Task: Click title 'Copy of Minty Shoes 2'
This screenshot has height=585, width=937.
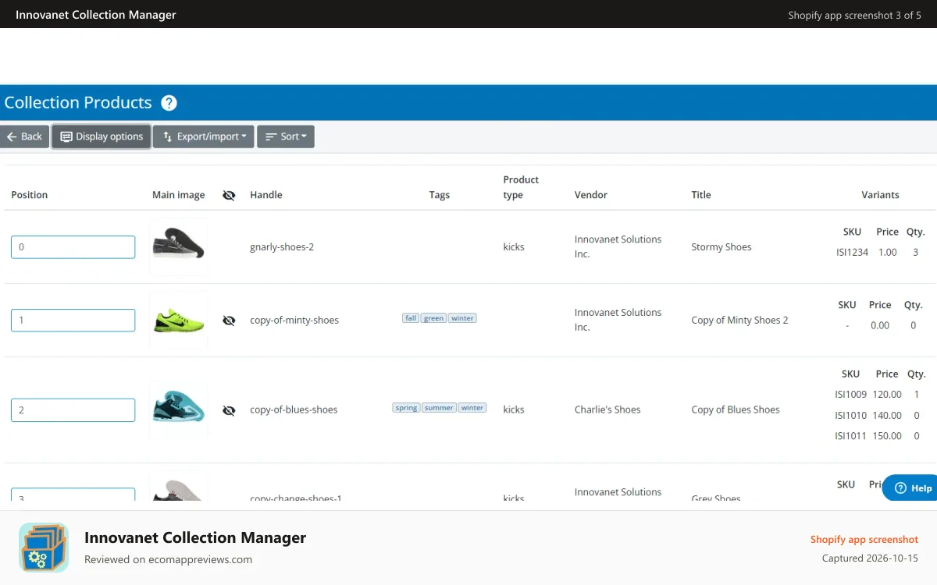Action: (739, 321)
